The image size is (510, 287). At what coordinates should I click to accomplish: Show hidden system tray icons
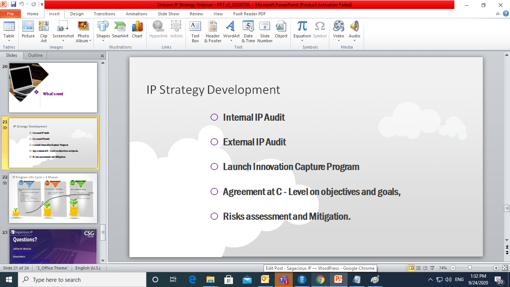click(x=430, y=280)
